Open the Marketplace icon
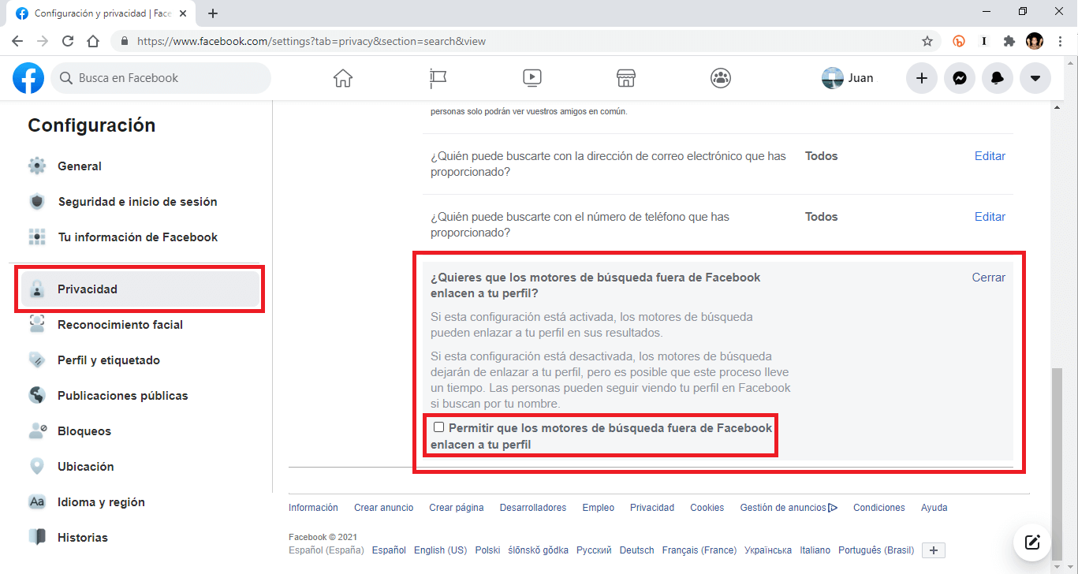 point(625,78)
